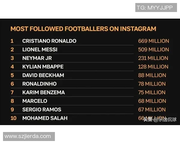This screenshot has width=180, height=144.
Task: Click the David Beckham entry
Action: (x=43, y=75)
